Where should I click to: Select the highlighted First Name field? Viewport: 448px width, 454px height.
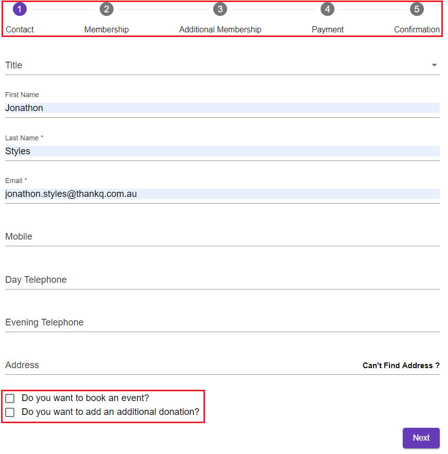click(x=221, y=108)
